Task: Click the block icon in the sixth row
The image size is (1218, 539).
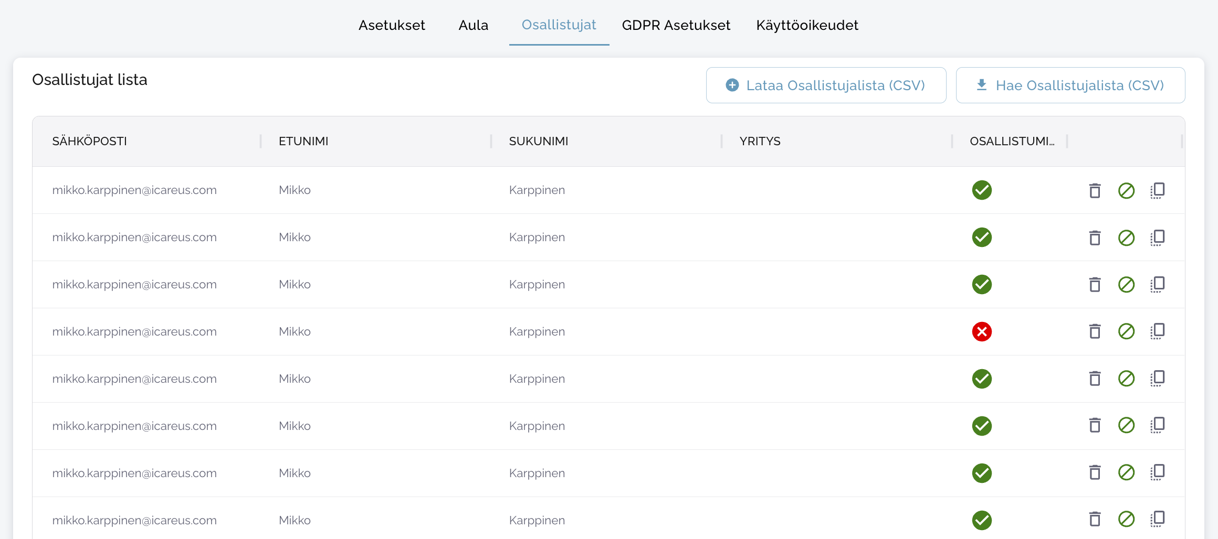Action: (x=1126, y=425)
